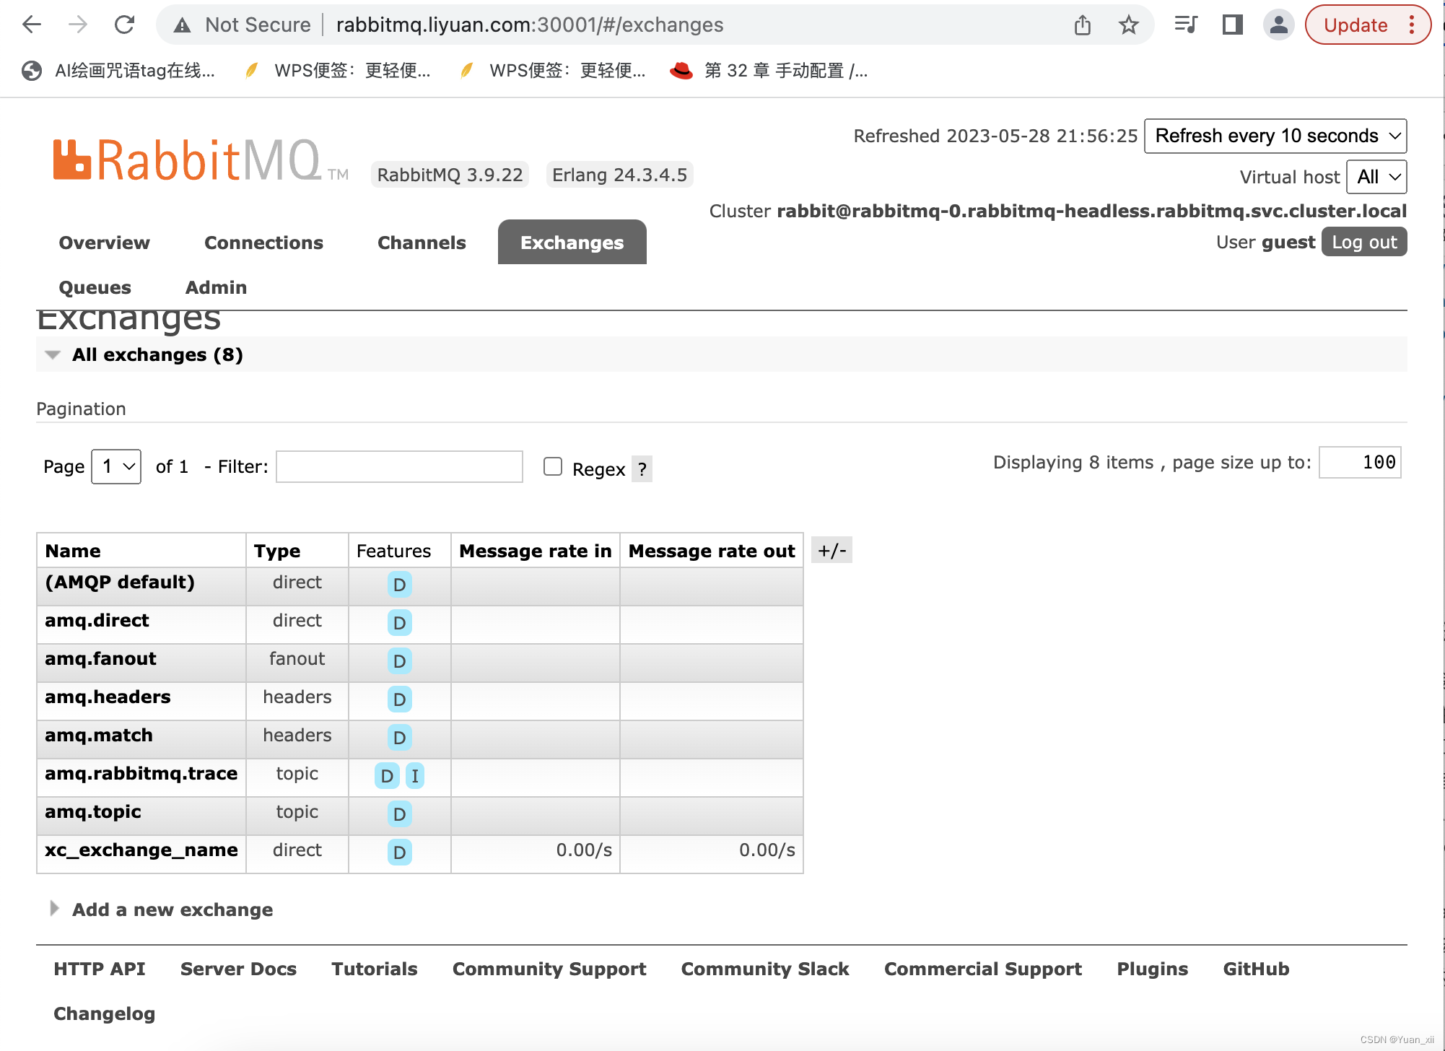Click the Channels navigation icon
The width and height of the screenshot is (1445, 1051).
(421, 241)
